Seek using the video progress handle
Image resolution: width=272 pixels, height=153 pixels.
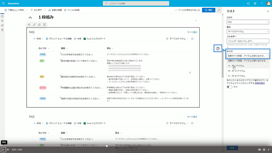(x=107, y=146)
